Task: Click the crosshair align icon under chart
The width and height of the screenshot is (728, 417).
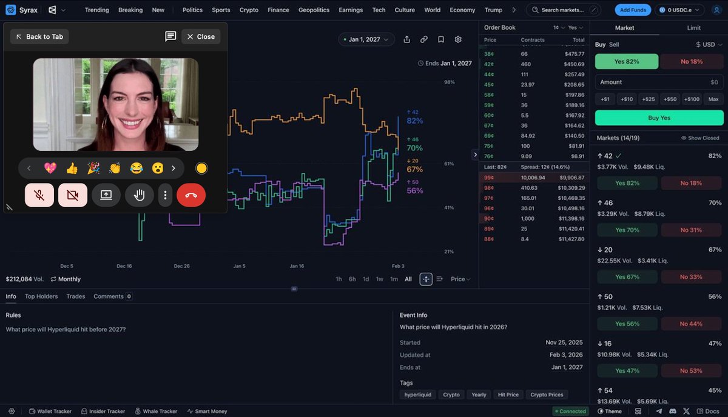Action: click(x=426, y=279)
